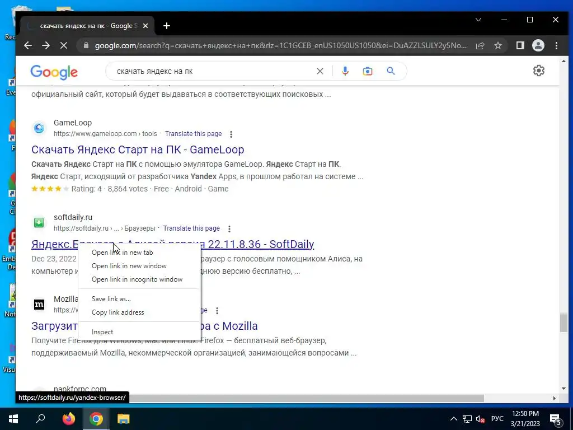Click the GameLoop result favicon
Image resolution: width=573 pixels, height=430 pixels.
point(39,128)
